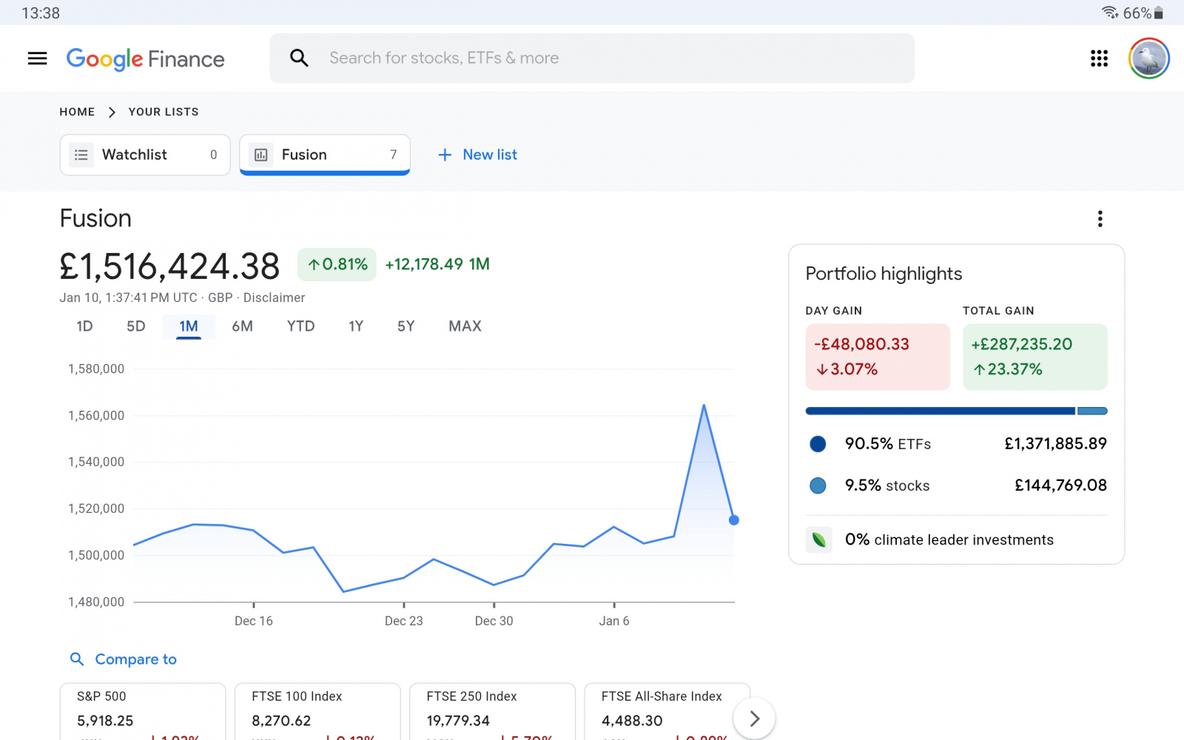The height and width of the screenshot is (740, 1184).
Task: Show next comparison indexes with arrow
Action: 754,719
